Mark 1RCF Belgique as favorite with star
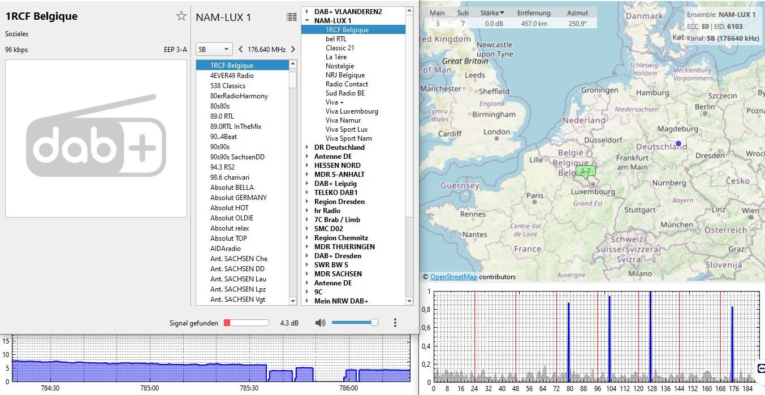The image size is (765, 395). click(x=181, y=16)
